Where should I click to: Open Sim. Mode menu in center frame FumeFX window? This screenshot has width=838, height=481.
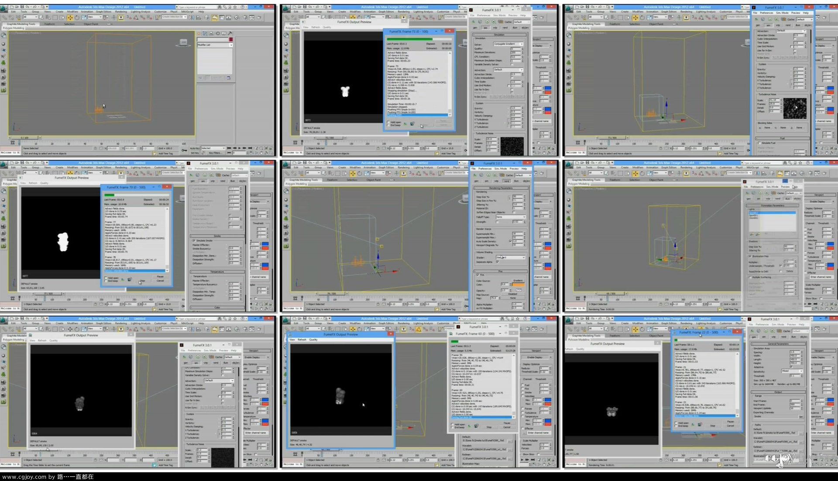(500, 168)
